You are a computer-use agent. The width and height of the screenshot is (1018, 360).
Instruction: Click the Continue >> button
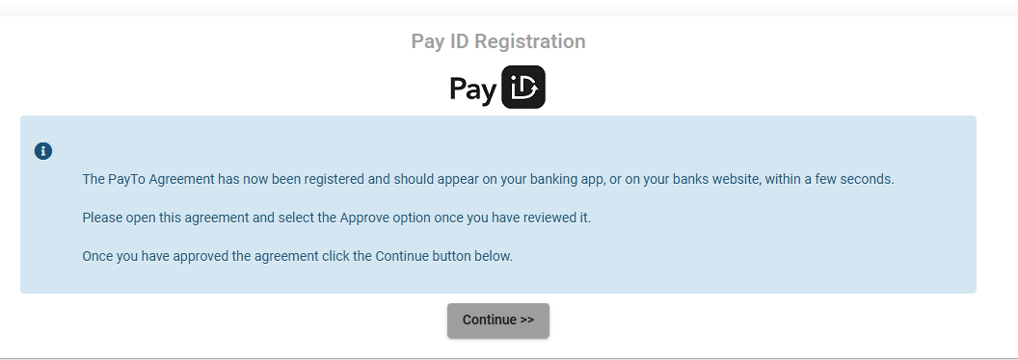(498, 321)
